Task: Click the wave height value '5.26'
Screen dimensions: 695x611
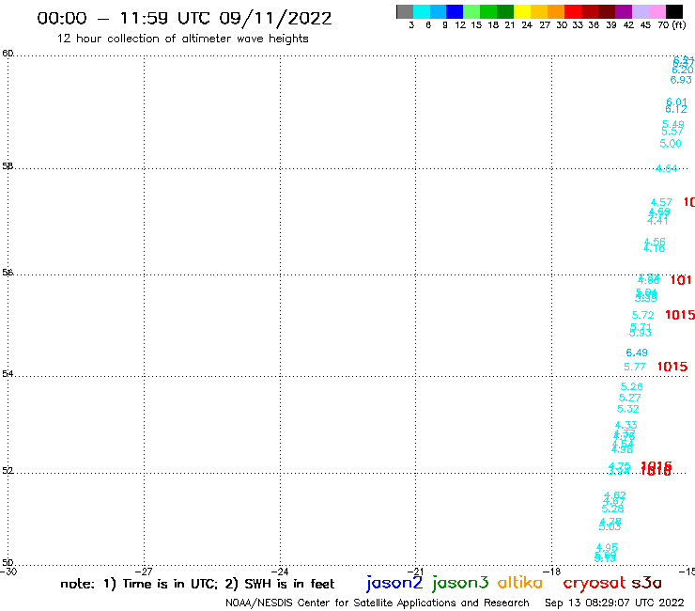Action: [632, 386]
